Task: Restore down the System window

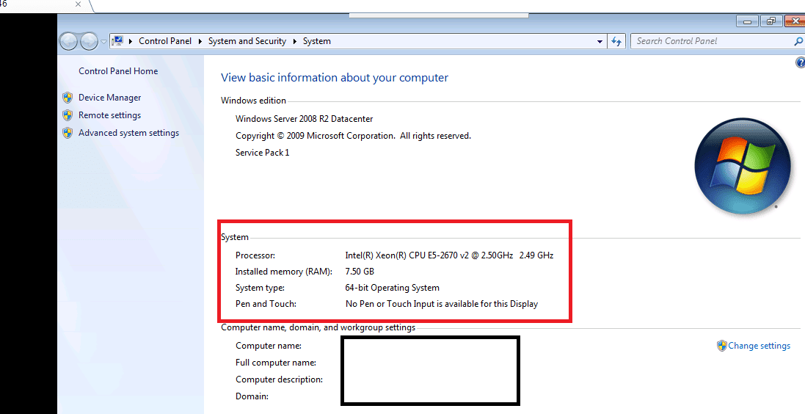Action: [771, 21]
